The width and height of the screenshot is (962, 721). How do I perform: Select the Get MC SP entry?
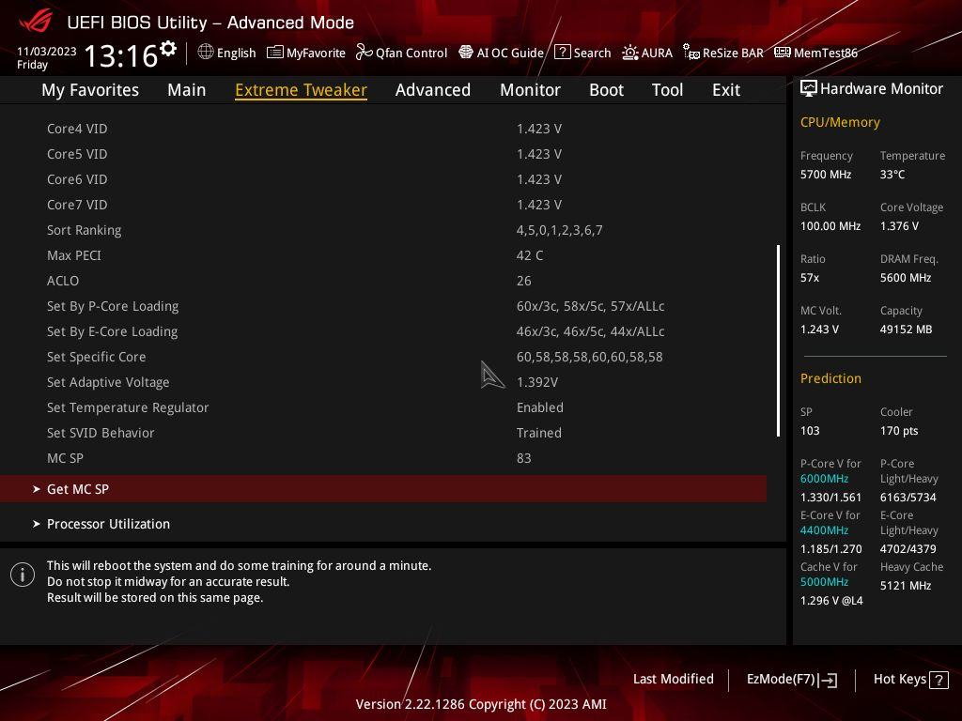(x=383, y=489)
